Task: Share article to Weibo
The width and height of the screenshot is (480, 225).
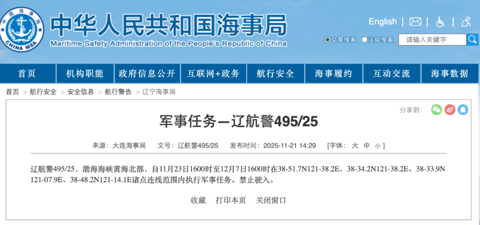Action: (450, 110)
